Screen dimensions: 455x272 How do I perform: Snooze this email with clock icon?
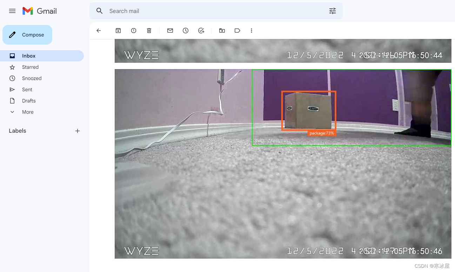(186, 31)
